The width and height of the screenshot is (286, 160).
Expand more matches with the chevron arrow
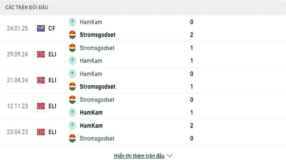point(170,156)
